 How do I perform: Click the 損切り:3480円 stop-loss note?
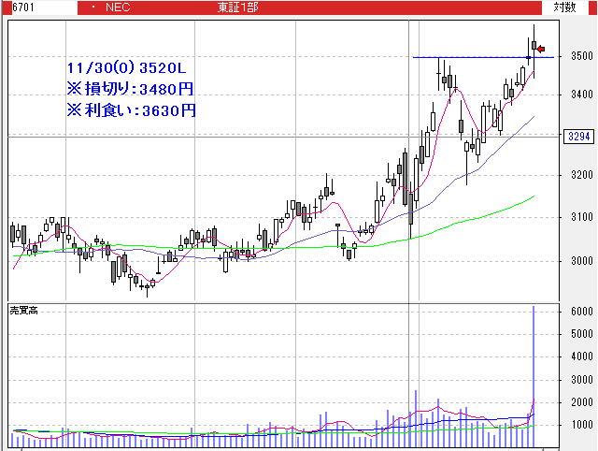[x=132, y=89]
